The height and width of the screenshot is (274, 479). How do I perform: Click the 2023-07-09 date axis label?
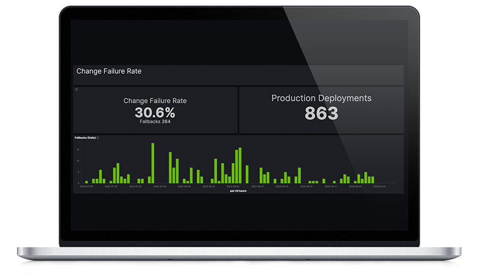(86, 186)
